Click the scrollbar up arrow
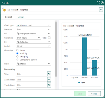This screenshot has width=105, height=98. [56, 21]
